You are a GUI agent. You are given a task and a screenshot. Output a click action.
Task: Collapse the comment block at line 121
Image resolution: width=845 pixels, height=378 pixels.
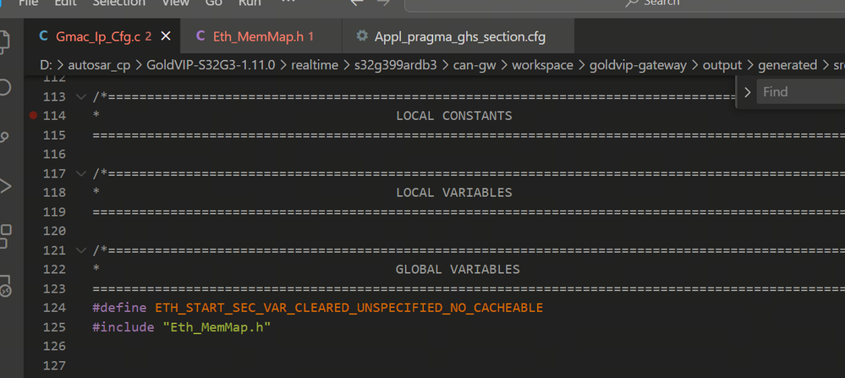(x=81, y=250)
